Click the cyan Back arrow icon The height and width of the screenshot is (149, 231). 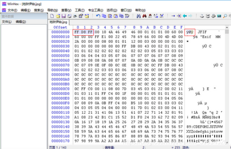(x=185, y=16)
